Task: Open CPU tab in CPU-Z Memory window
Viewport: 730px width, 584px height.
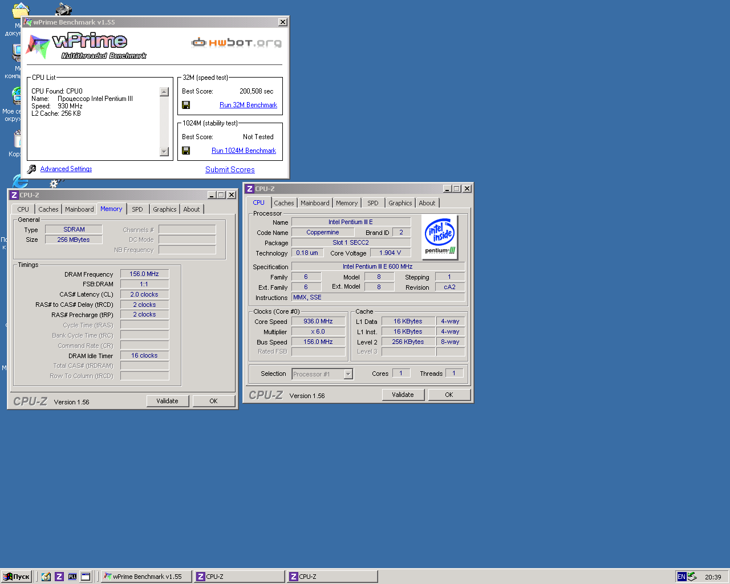Action: pos(23,209)
